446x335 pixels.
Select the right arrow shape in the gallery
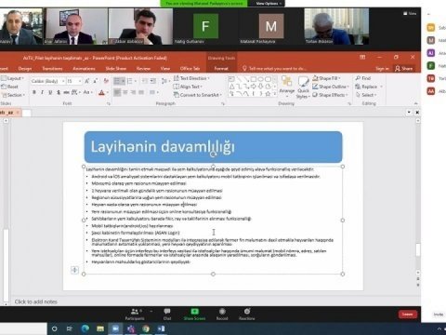(x=254, y=87)
